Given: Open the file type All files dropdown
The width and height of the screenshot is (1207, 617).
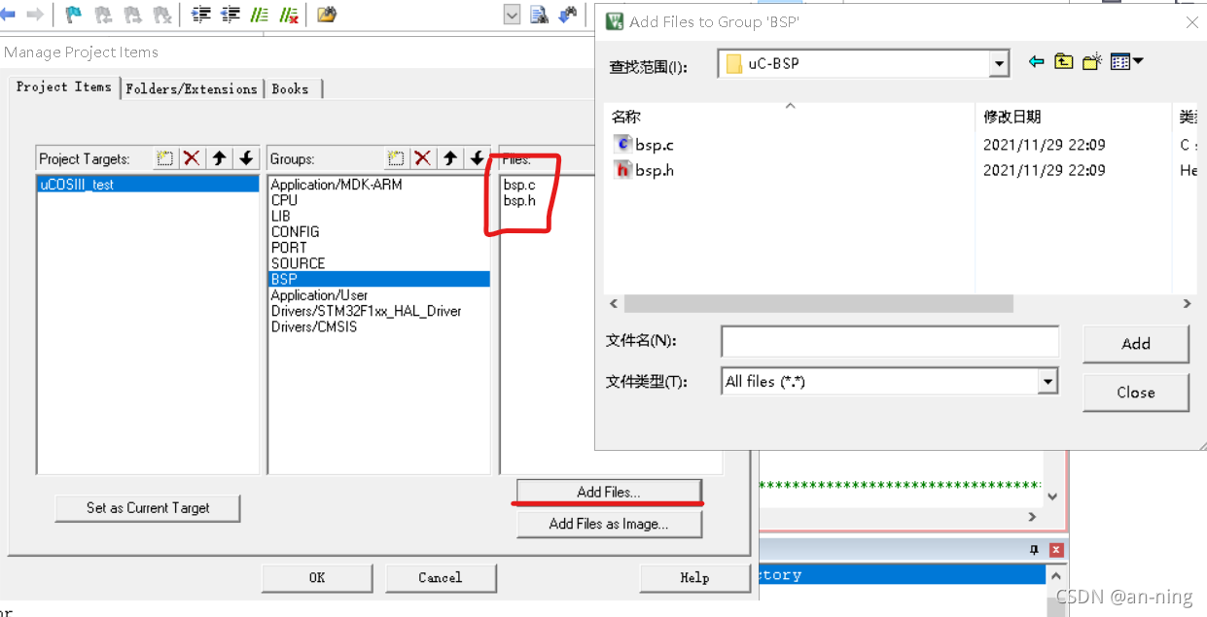Looking at the screenshot, I should coord(1047,382).
